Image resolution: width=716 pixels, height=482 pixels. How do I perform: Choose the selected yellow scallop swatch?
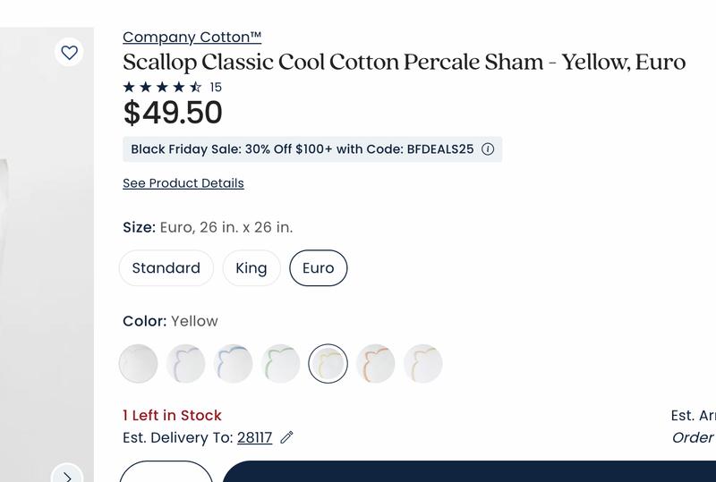(x=328, y=364)
